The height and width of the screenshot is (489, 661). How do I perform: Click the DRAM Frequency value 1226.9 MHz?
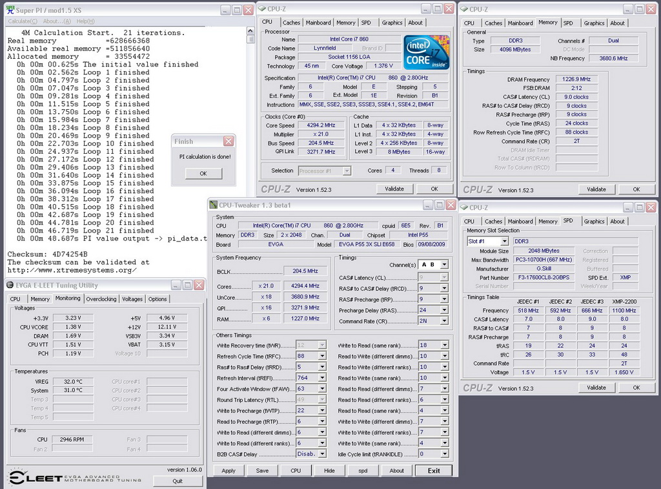576,79
